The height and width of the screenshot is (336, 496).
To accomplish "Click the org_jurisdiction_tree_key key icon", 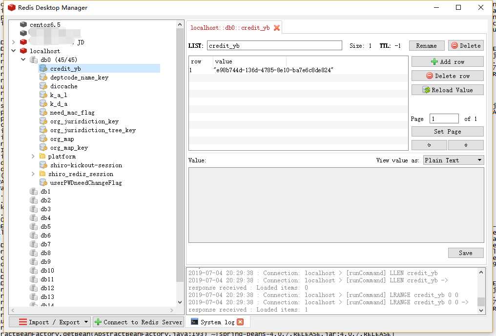I will 43,130.
